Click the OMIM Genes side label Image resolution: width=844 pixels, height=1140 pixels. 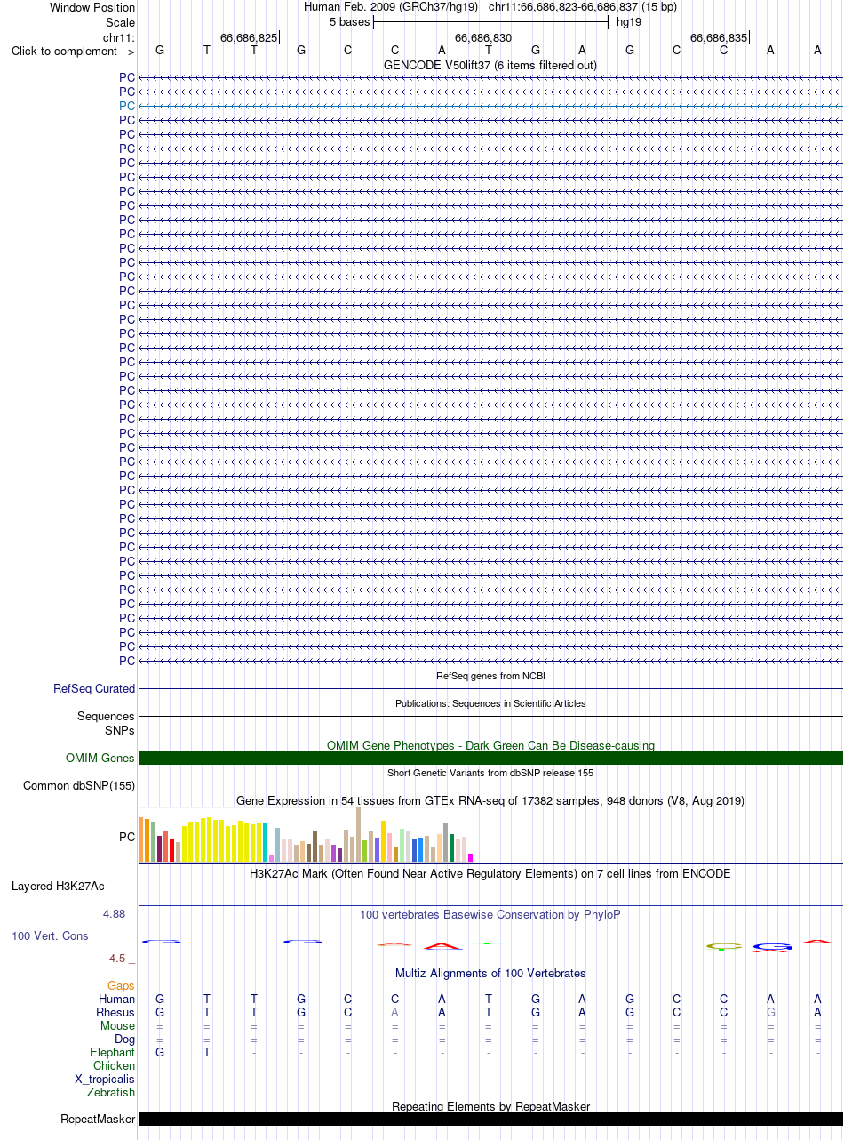coord(100,759)
